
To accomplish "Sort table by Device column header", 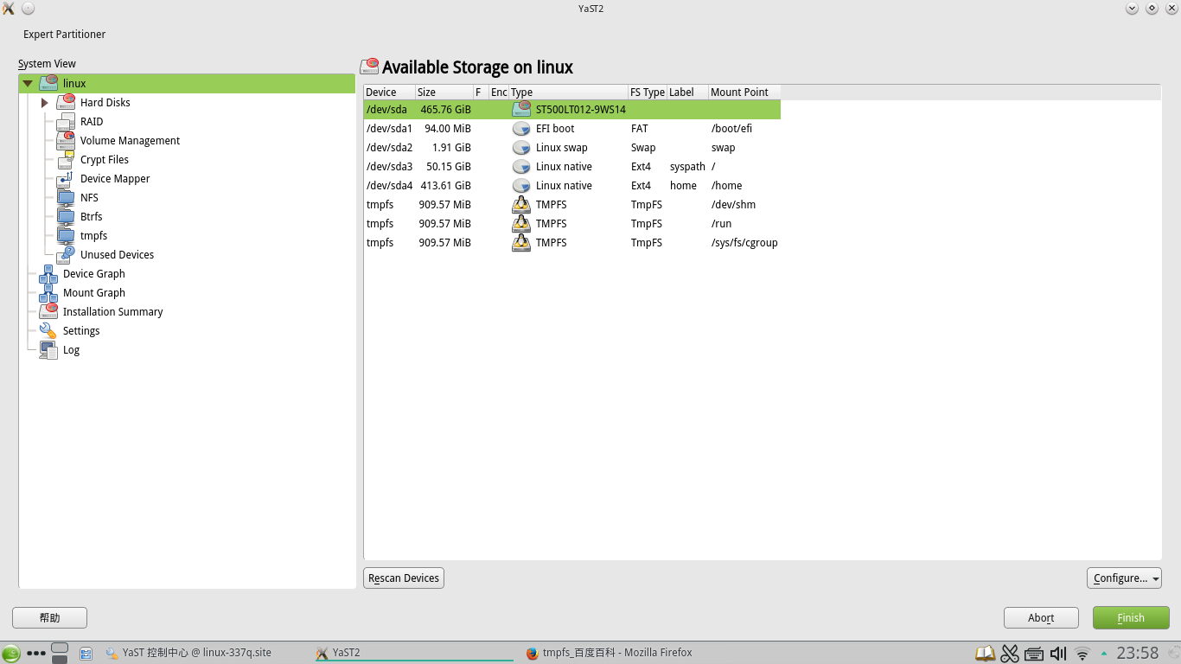I will coord(389,92).
